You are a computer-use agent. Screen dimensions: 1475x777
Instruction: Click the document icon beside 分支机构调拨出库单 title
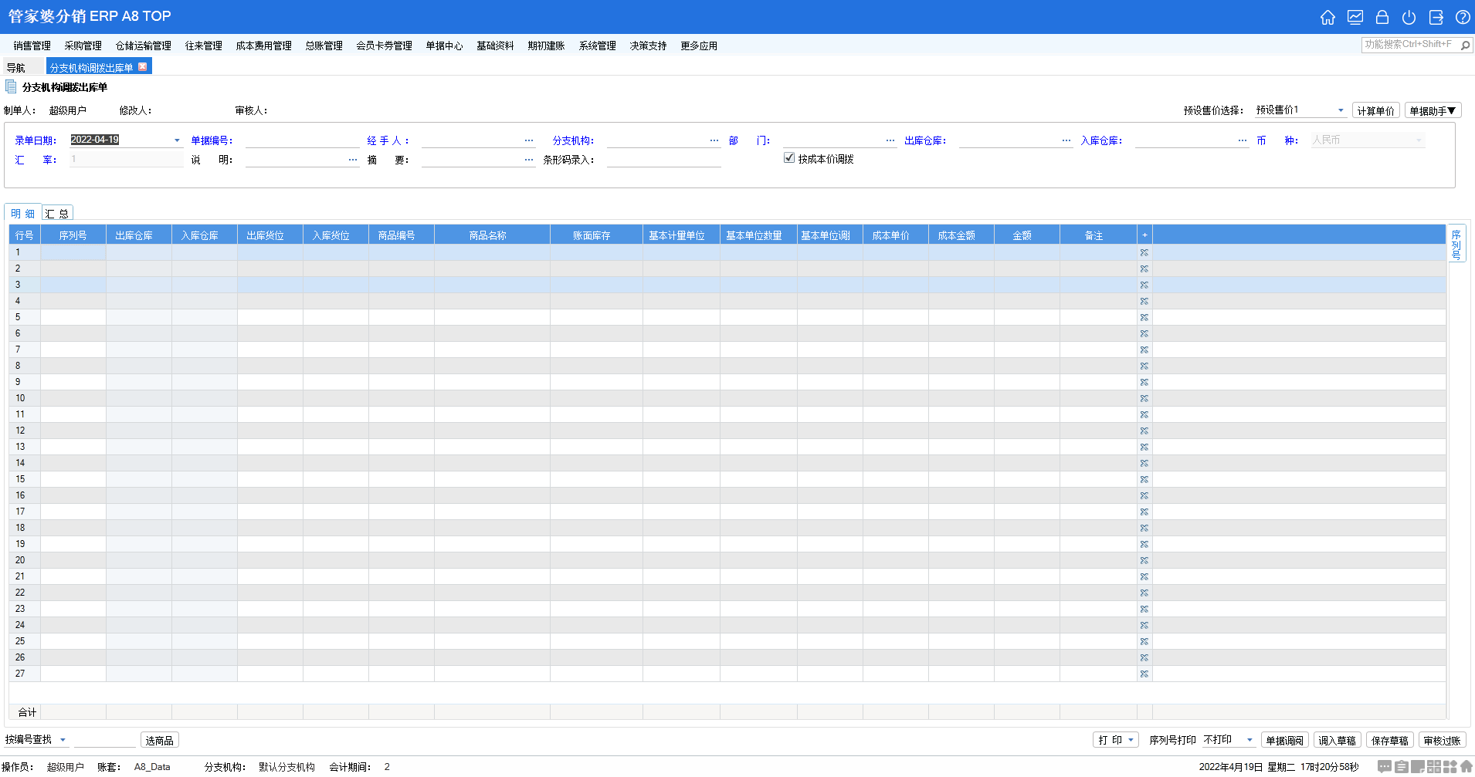pos(11,86)
